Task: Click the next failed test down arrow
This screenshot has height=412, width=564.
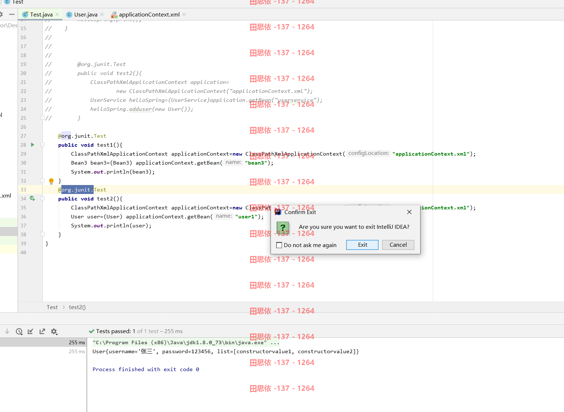Action: [7, 331]
